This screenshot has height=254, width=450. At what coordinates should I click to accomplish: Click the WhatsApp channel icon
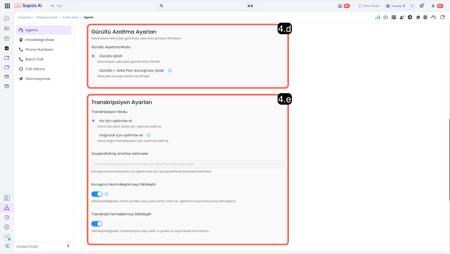(x=418, y=17)
